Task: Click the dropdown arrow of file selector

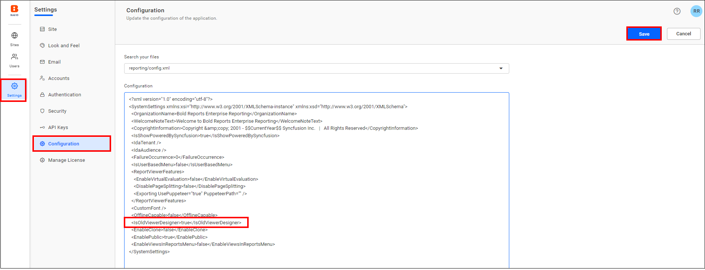Action: click(x=501, y=68)
